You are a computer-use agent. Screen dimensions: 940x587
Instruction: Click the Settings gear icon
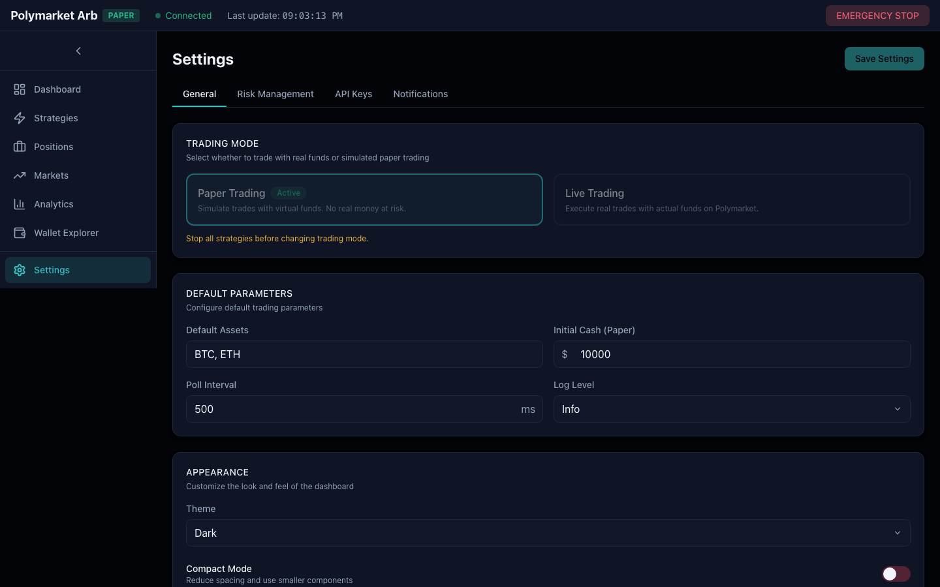coord(20,270)
